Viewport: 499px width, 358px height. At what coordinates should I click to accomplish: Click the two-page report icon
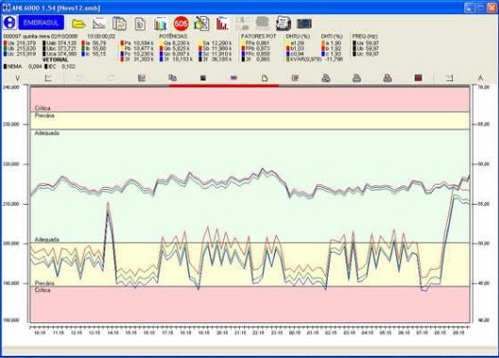click(x=120, y=23)
